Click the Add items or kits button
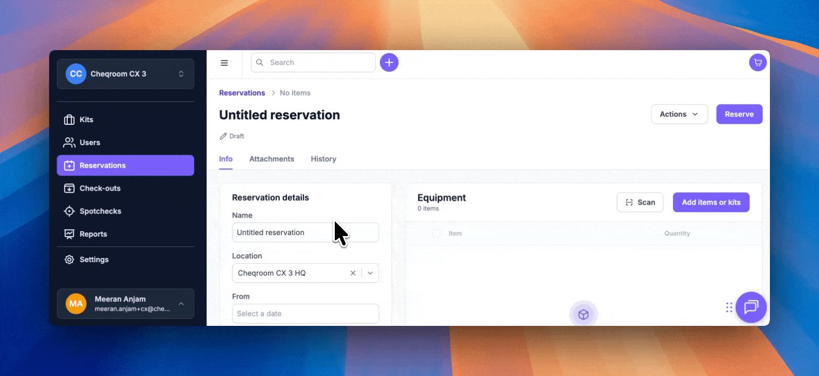The height and width of the screenshot is (376, 819). (710, 202)
